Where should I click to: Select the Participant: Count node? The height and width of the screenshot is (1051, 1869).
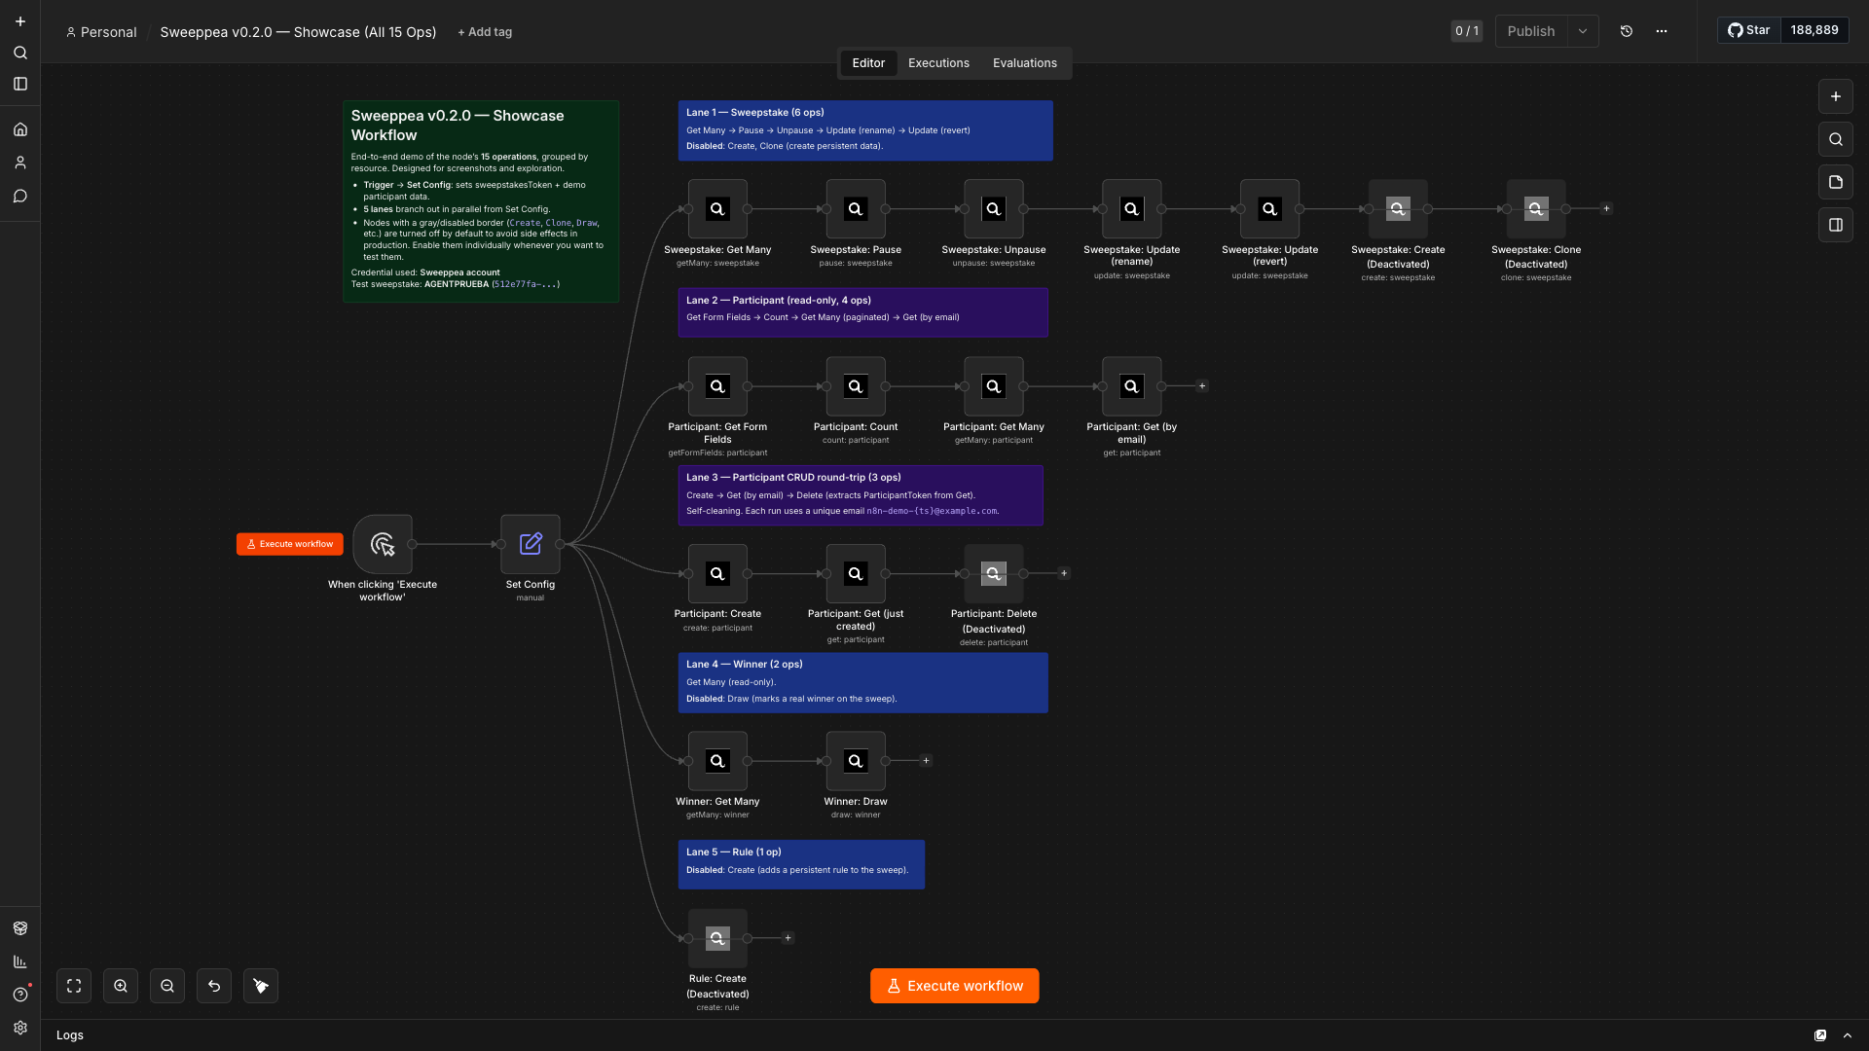point(856,386)
